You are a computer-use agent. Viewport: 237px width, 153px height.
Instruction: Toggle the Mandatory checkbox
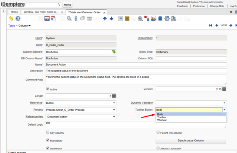47,140
